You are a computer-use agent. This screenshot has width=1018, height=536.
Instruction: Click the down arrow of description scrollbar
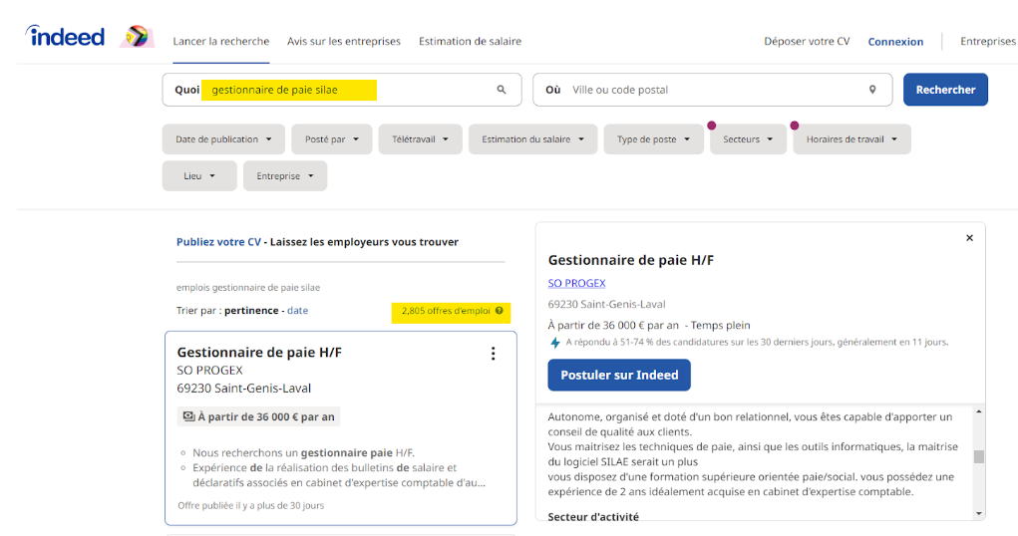click(x=978, y=514)
